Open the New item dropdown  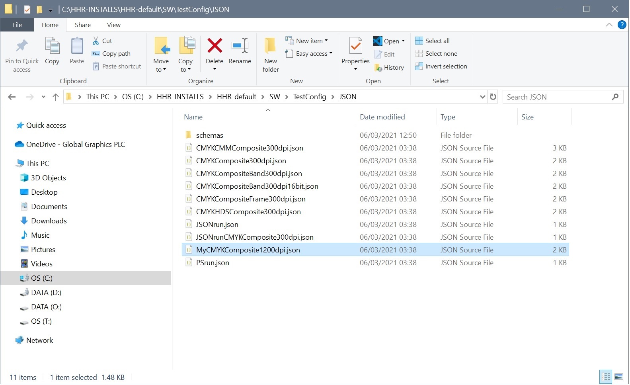coord(307,41)
